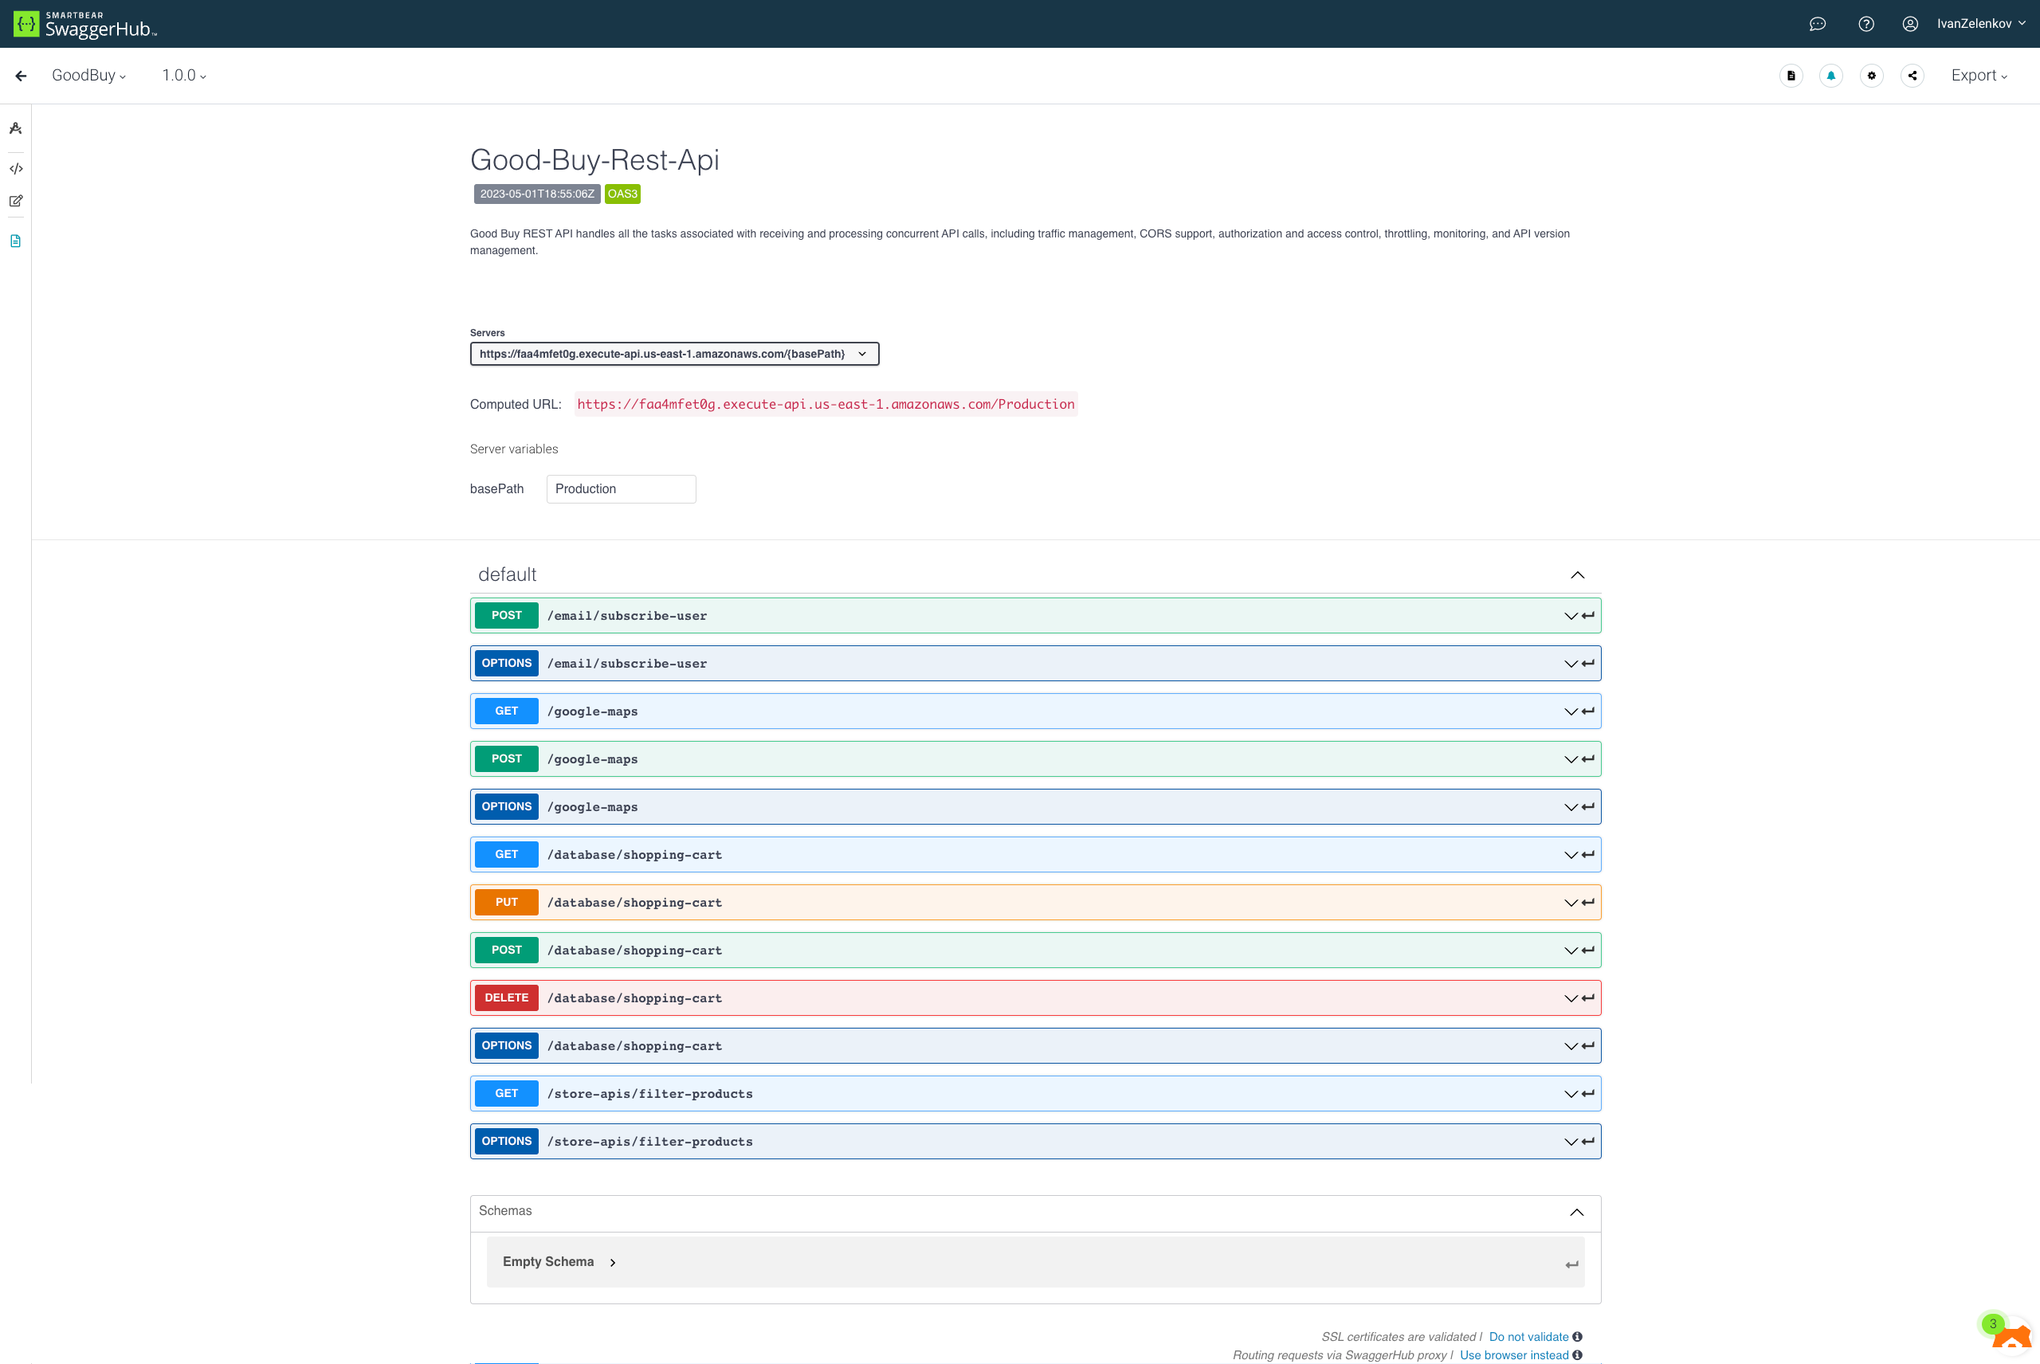Open the Export menu
Viewport: 2040px width, 1364px height.
point(1977,76)
